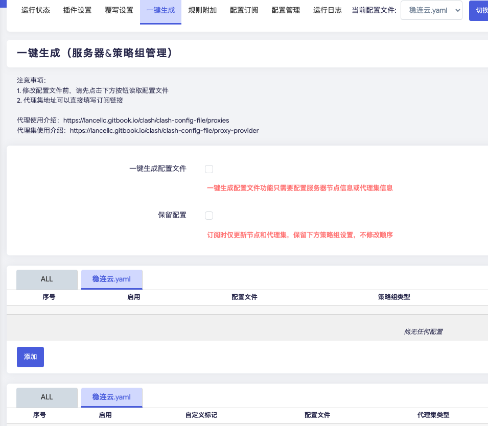Open the 运行状态 tab
The image size is (488, 426).
click(x=36, y=10)
